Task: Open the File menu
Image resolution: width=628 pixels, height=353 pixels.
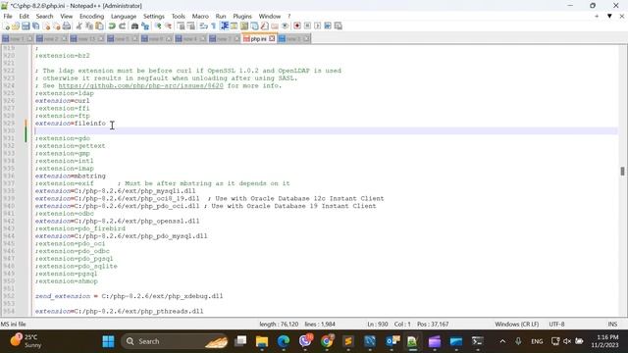Action: click(x=8, y=16)
